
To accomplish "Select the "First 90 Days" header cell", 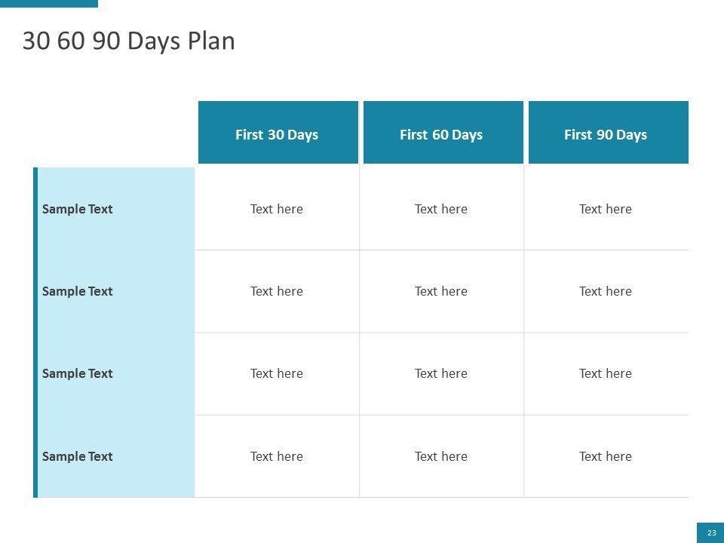I will pos(606,135).
